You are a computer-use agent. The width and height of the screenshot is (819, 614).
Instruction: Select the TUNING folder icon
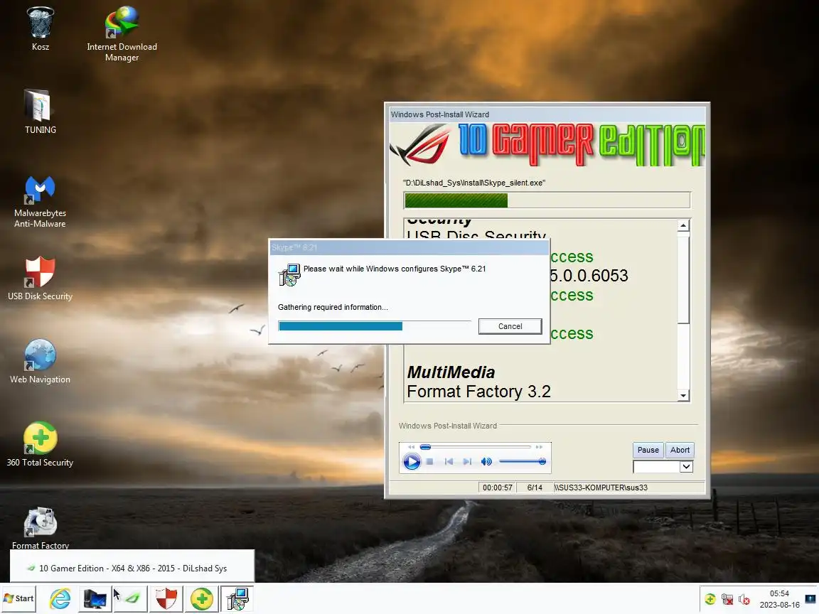41,111
